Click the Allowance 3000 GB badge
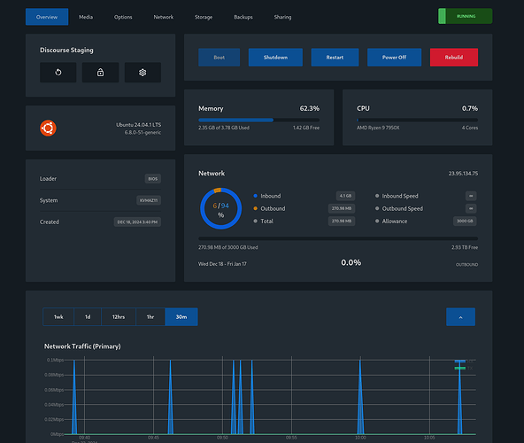 point(465,221)
